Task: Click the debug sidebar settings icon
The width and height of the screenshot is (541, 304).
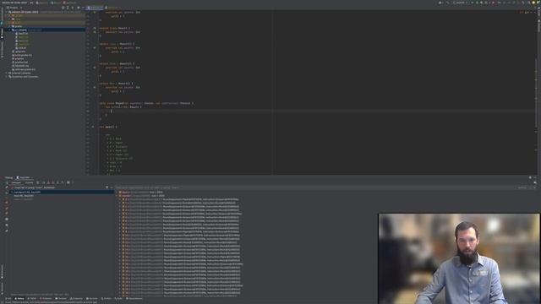Action: pos(7,225)
